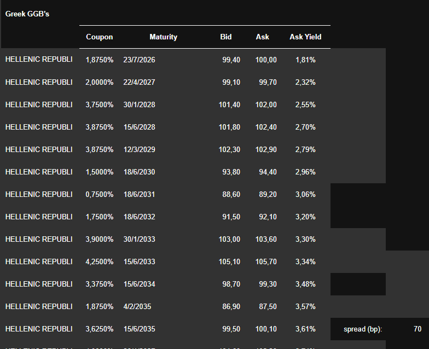The image size is (429, 349).
Task: Click bid value 91,50
Action: click(x=231, y=217)
